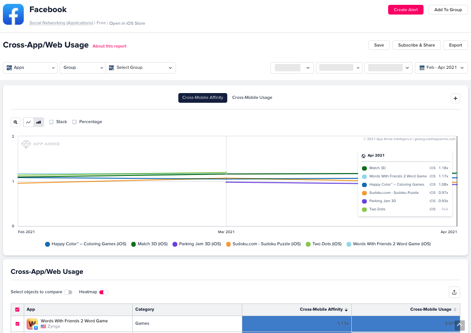Select the Cross-Mobile Affinity tab
This screenshot has width=471, height=333.
click(203, 98)
